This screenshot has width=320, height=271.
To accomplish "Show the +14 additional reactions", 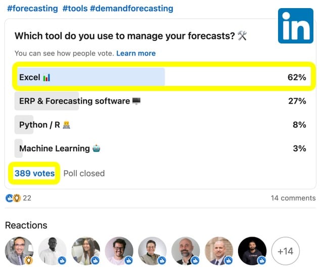I will (x=286, y=251).
